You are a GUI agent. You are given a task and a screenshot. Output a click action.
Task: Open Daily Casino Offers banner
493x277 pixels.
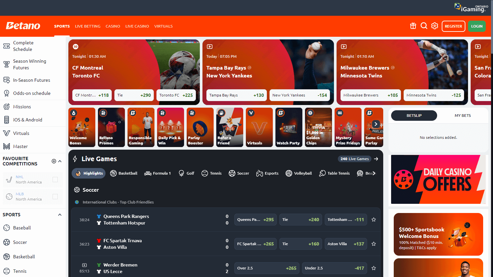[438, 179]
